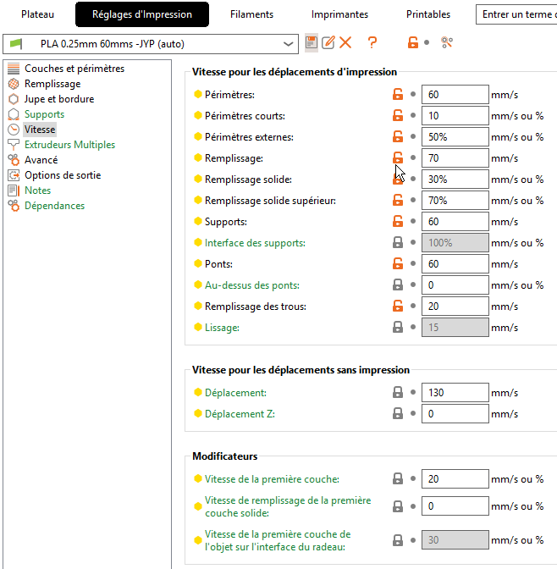Click the Périmètres courts field showing 10
The image size is (557, 569).
click(455, 115)
